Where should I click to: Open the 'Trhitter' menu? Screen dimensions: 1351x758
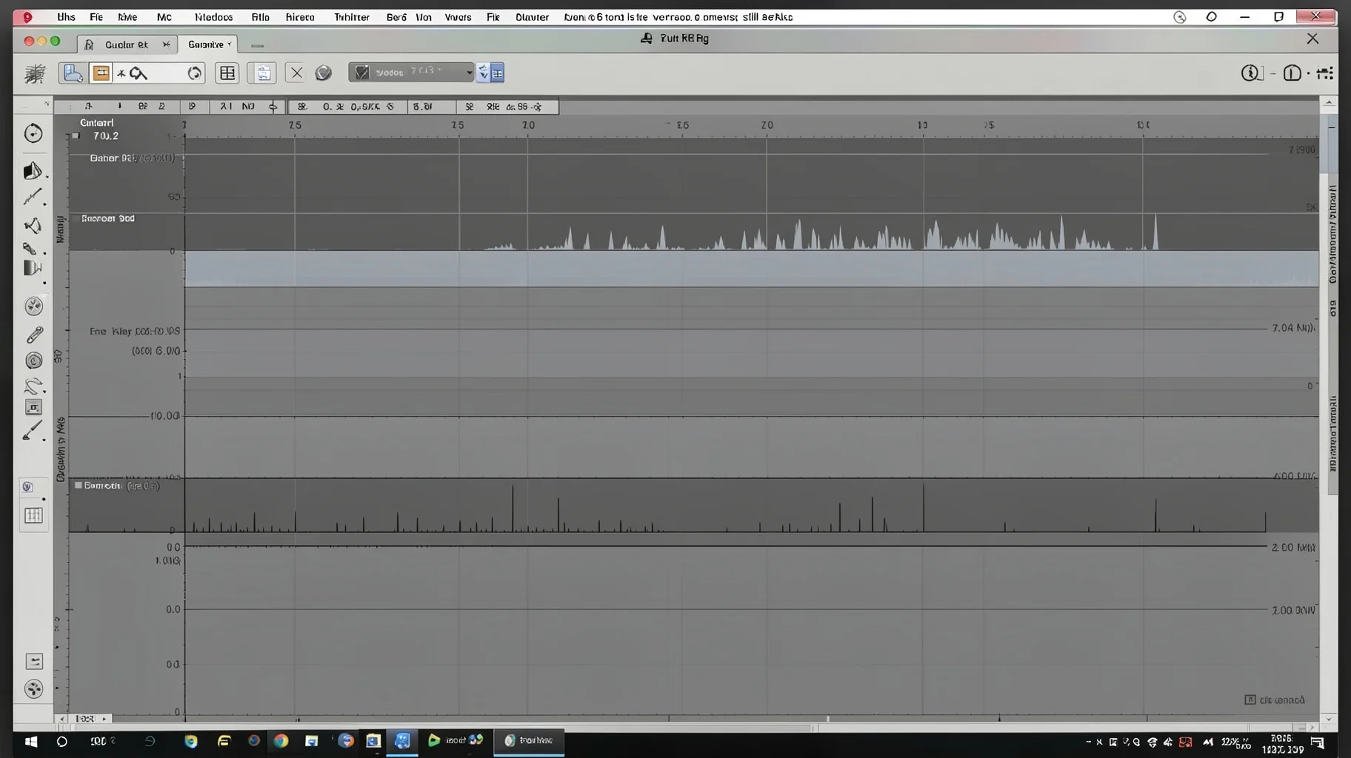[x=352, y=16]
